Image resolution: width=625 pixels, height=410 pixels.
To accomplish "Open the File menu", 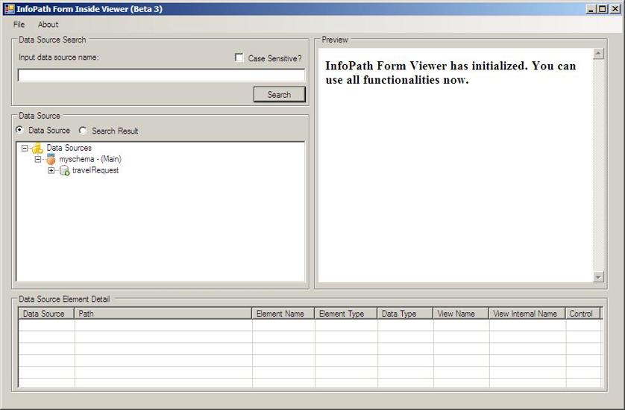I will click(x=19, y=25).
